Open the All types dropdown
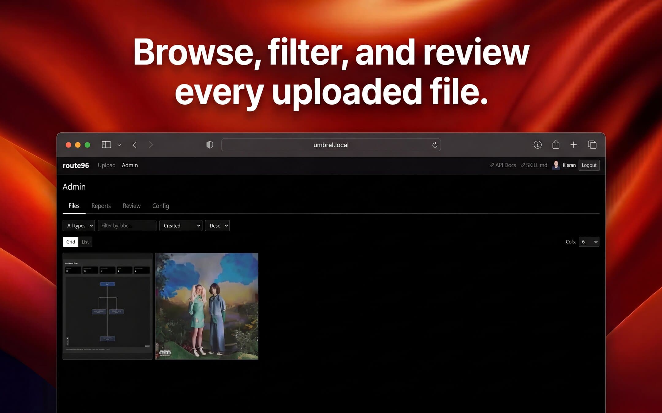 pyautogui.click(x=79, y=226)
